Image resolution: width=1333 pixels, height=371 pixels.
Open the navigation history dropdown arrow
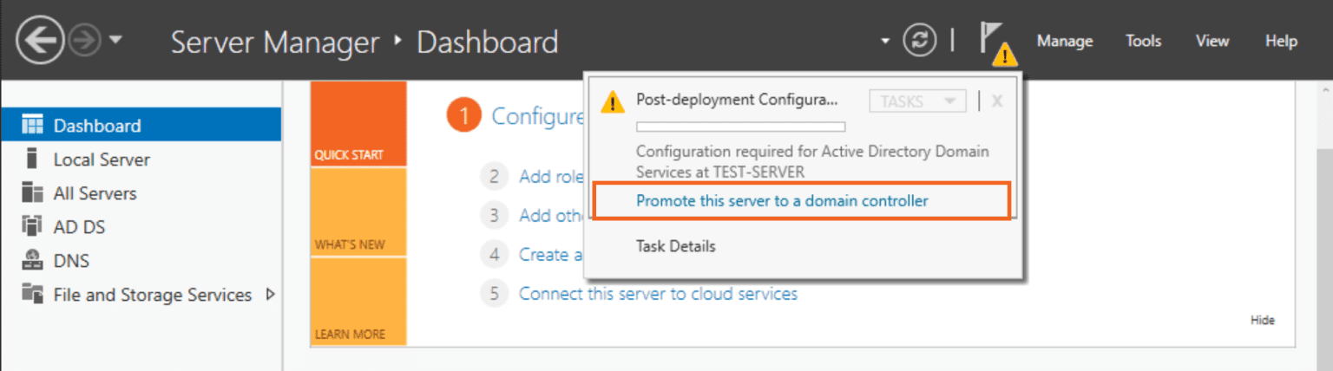coord(116,41)
